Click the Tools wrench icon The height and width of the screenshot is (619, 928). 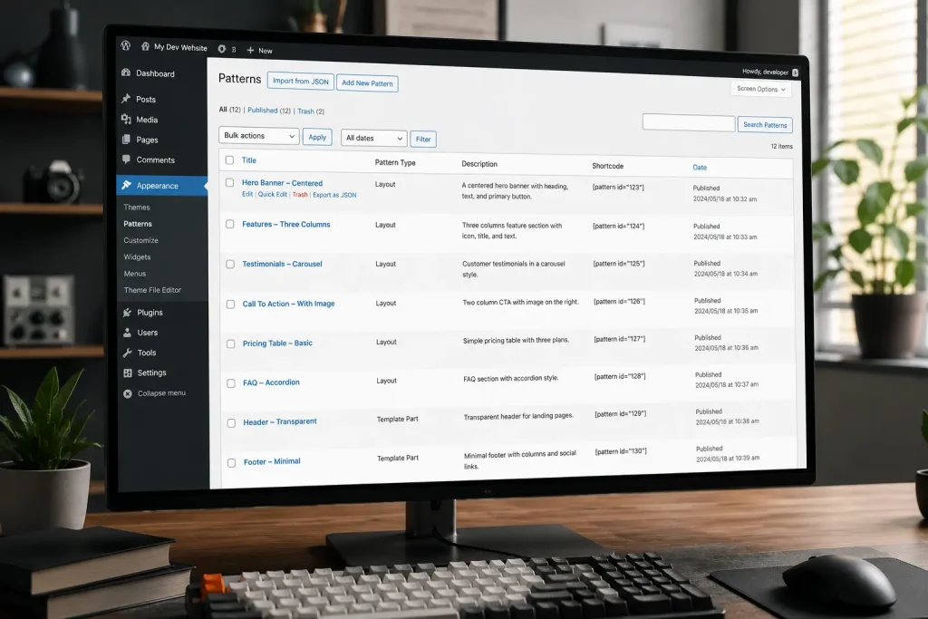(127, 353)
